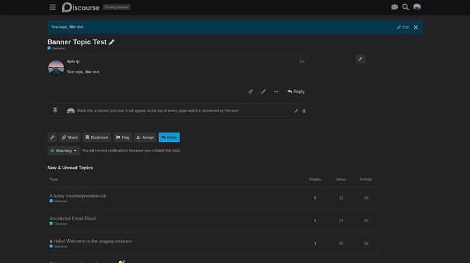
Task: Bookmark this topic
Action: (97, 137)
